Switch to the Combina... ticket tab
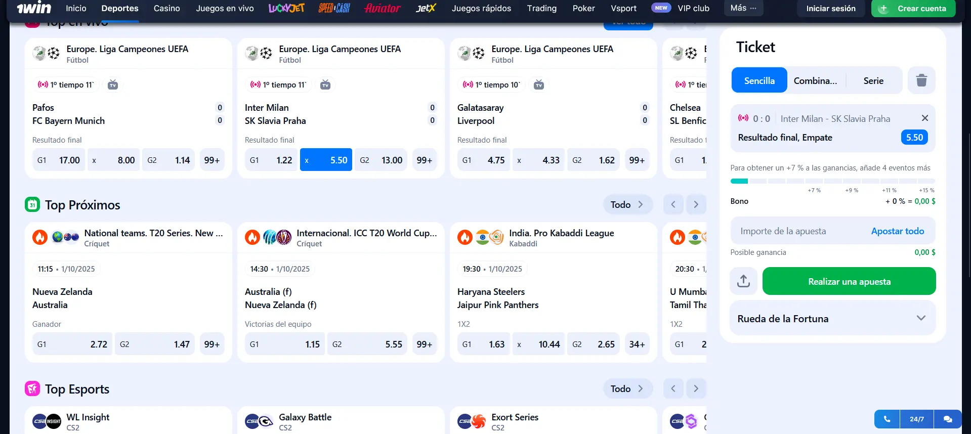The image size is (971, 434). point(815,81)
